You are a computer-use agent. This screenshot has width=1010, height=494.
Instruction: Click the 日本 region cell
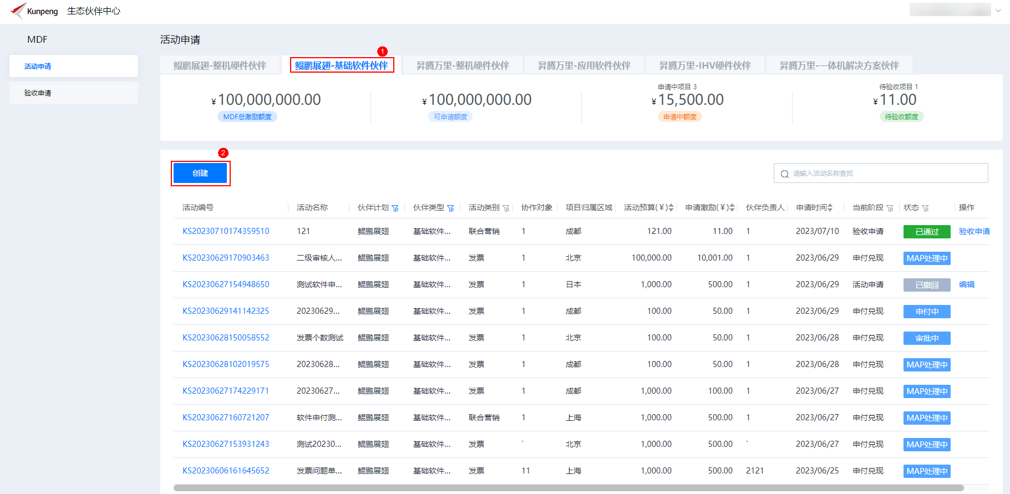[x=573, y=284]
